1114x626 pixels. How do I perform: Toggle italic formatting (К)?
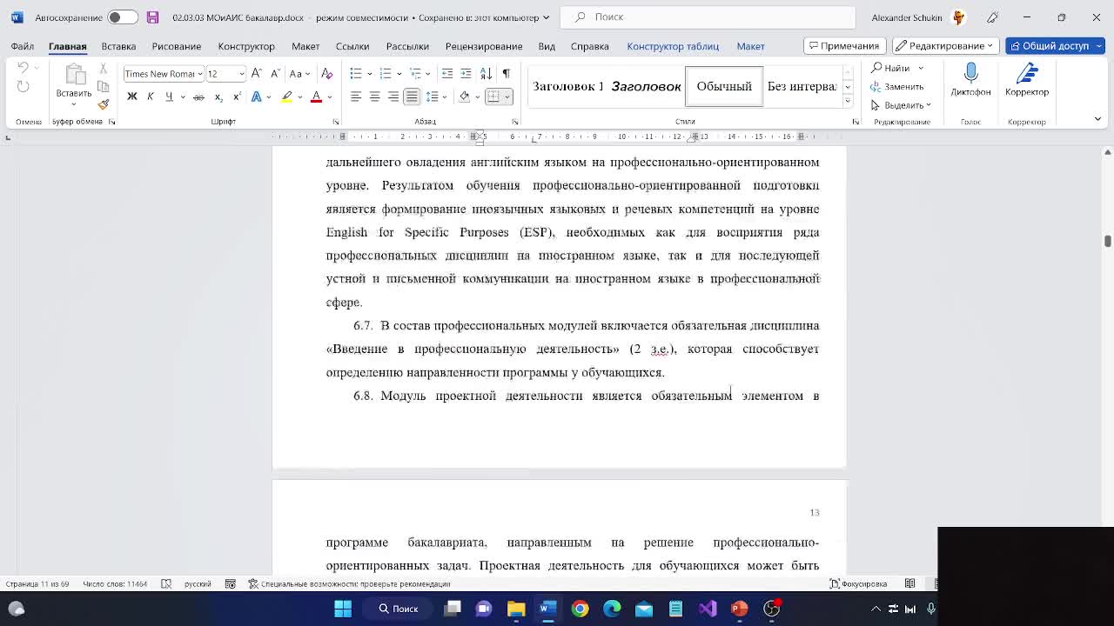[x=151, y=97]
